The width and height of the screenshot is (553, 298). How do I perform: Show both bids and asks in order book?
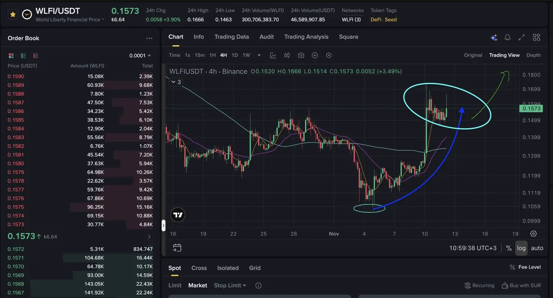click(x=11, y=55)
